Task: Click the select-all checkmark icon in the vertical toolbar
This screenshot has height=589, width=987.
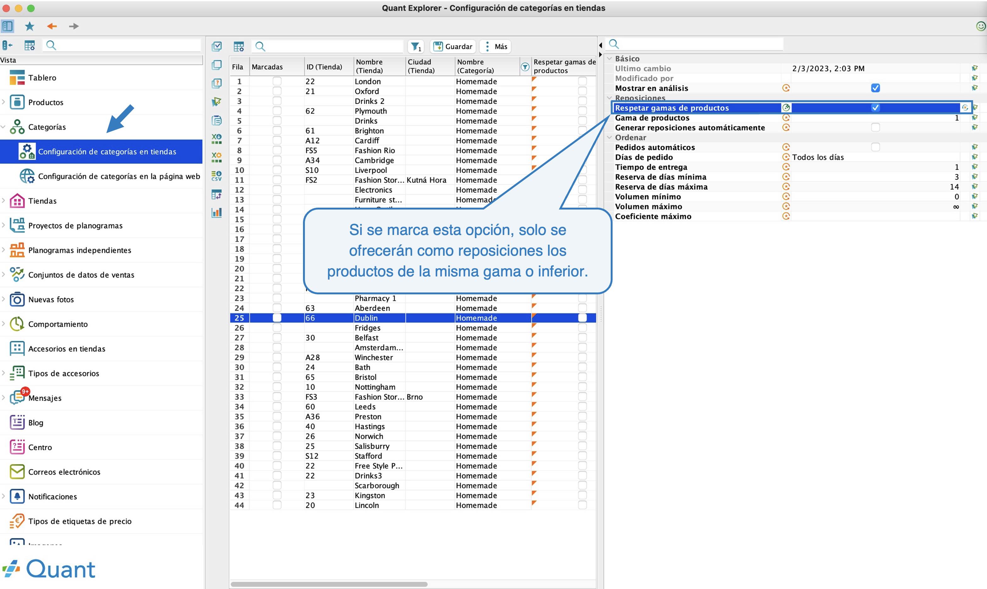Action: (217, 46)
